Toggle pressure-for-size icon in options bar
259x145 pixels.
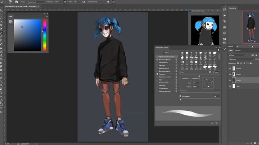point(114,2)
